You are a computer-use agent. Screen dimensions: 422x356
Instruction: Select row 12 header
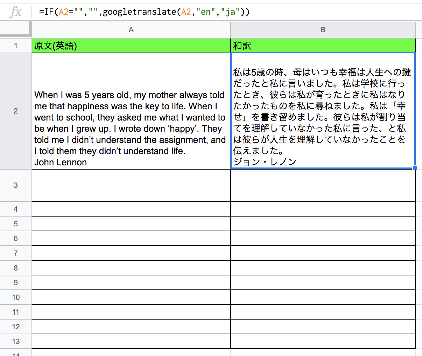tap(16, 327)
